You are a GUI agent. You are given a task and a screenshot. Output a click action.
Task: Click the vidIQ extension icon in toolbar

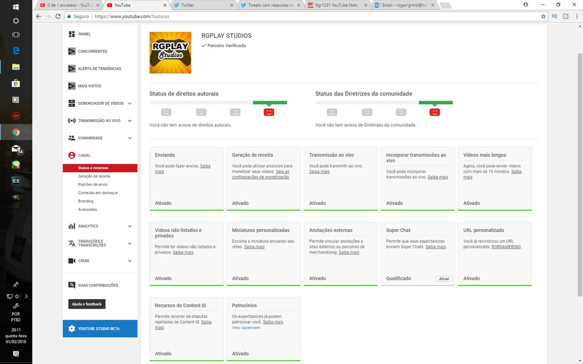point(554,16)
